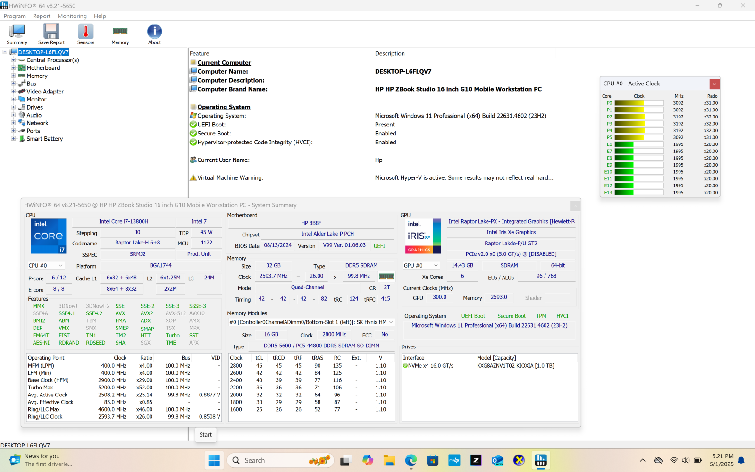Open the HWiNFO taskbar icon
This screenshot has height=472, width=755.
pyautogui.click(x=541, y=460)
